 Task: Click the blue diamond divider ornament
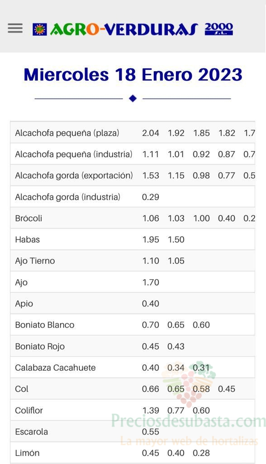[x=133, y=98]
